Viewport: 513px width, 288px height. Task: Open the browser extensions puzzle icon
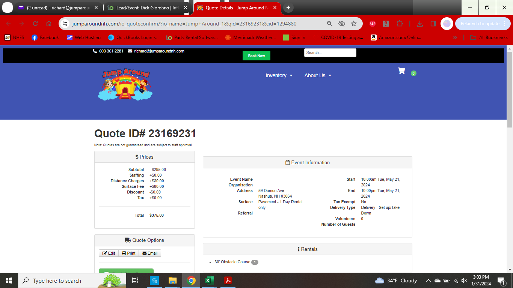[400, 24]
